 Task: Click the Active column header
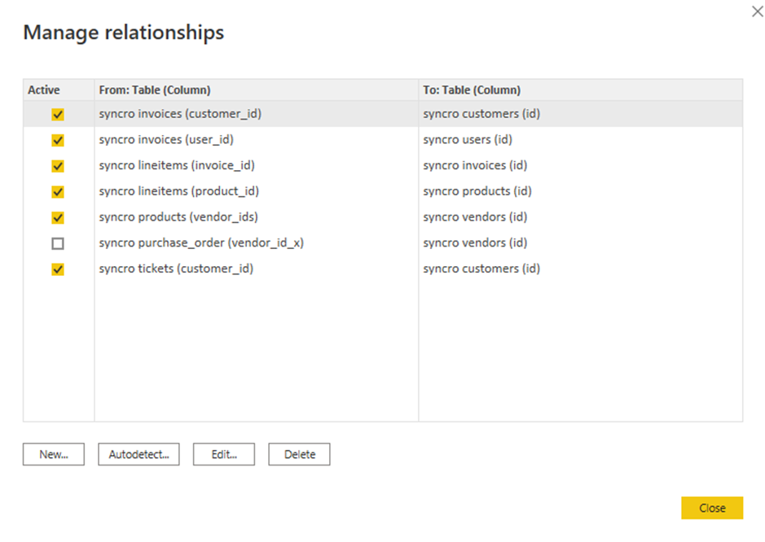coord(44,90)
